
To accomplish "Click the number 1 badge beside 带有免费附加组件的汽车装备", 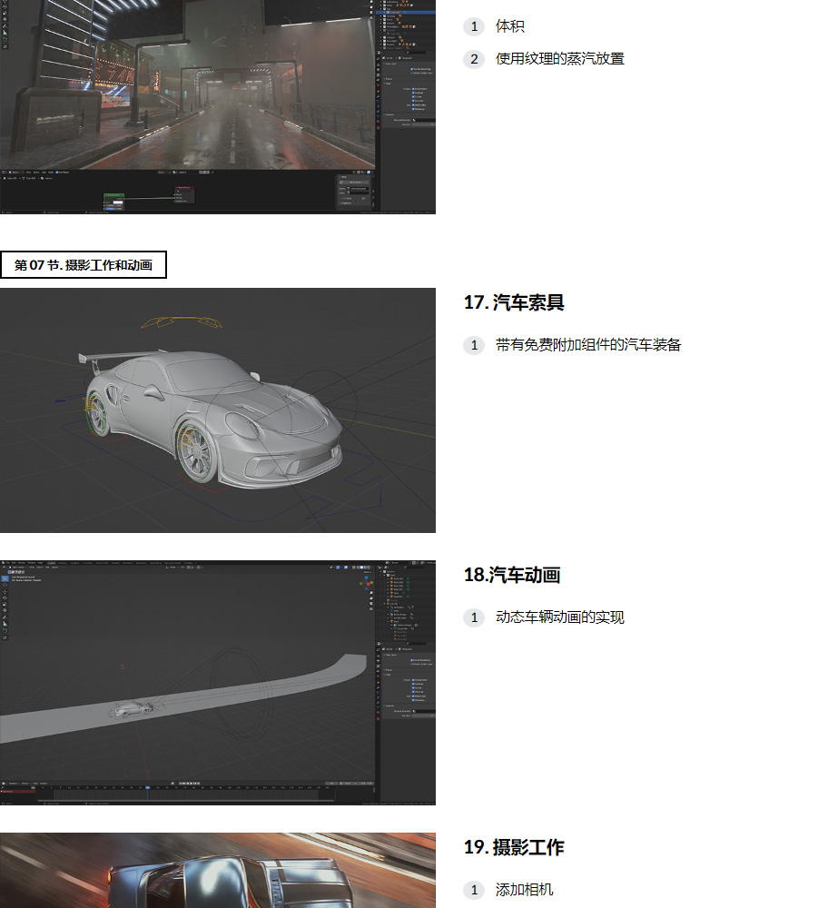I will [474, 344].
